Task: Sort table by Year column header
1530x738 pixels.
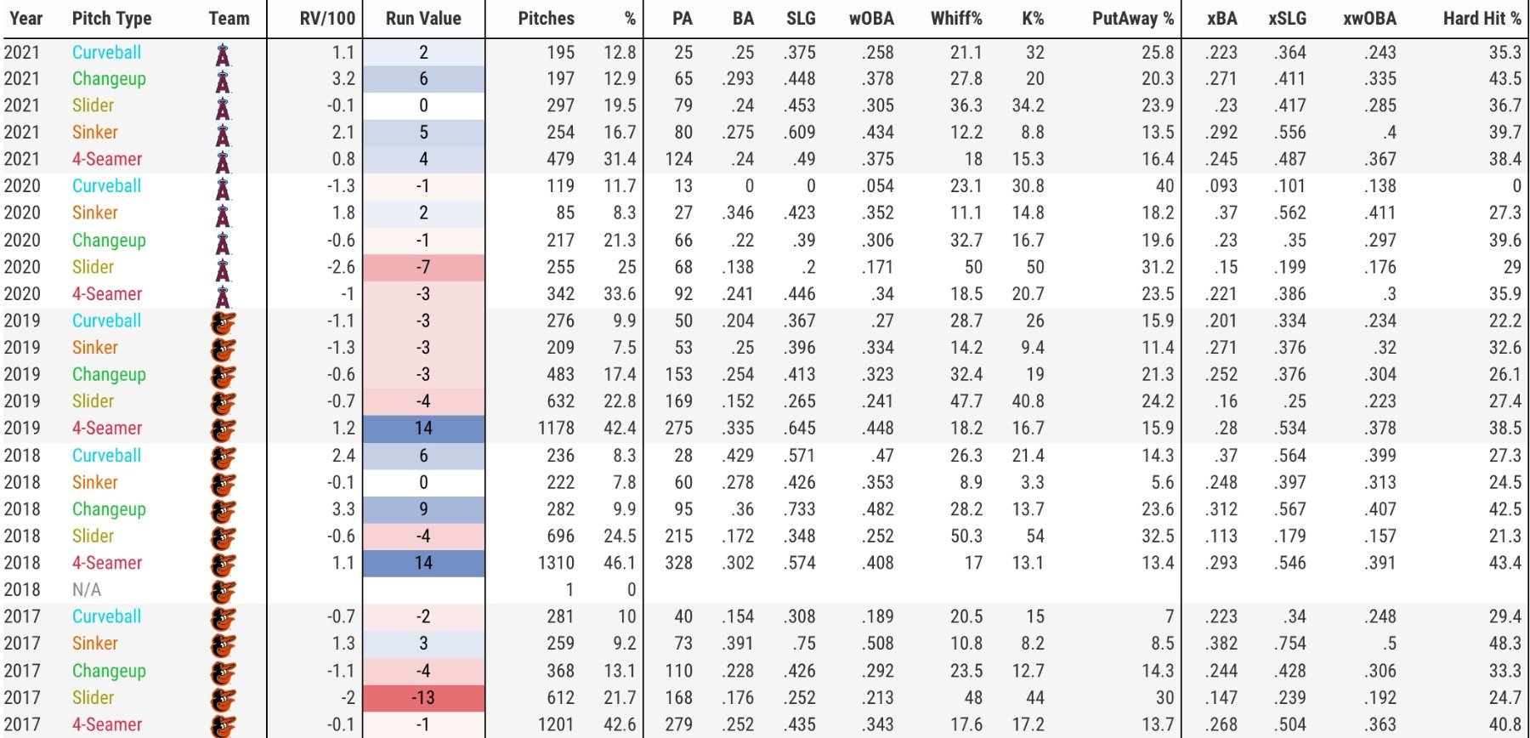Action: pyautogui.click(x=26, y=18)
